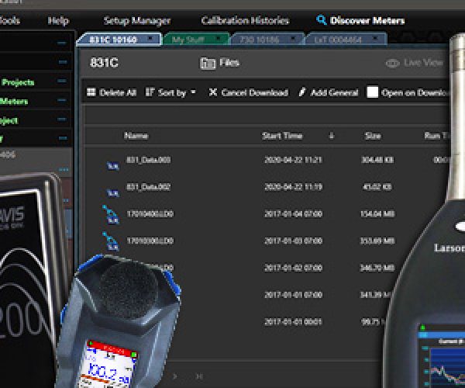Select file named 831_Data.003
The width and height of the screenshot is (465, 388).
149,160
